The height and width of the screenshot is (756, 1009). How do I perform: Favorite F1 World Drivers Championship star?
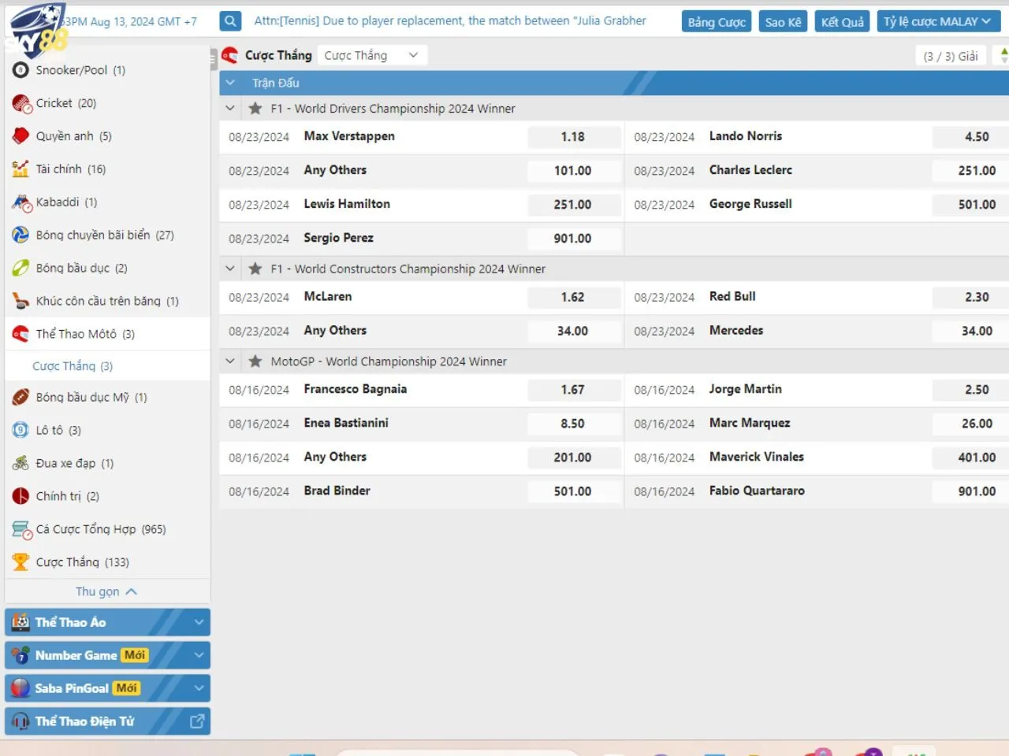click(255, 109)
